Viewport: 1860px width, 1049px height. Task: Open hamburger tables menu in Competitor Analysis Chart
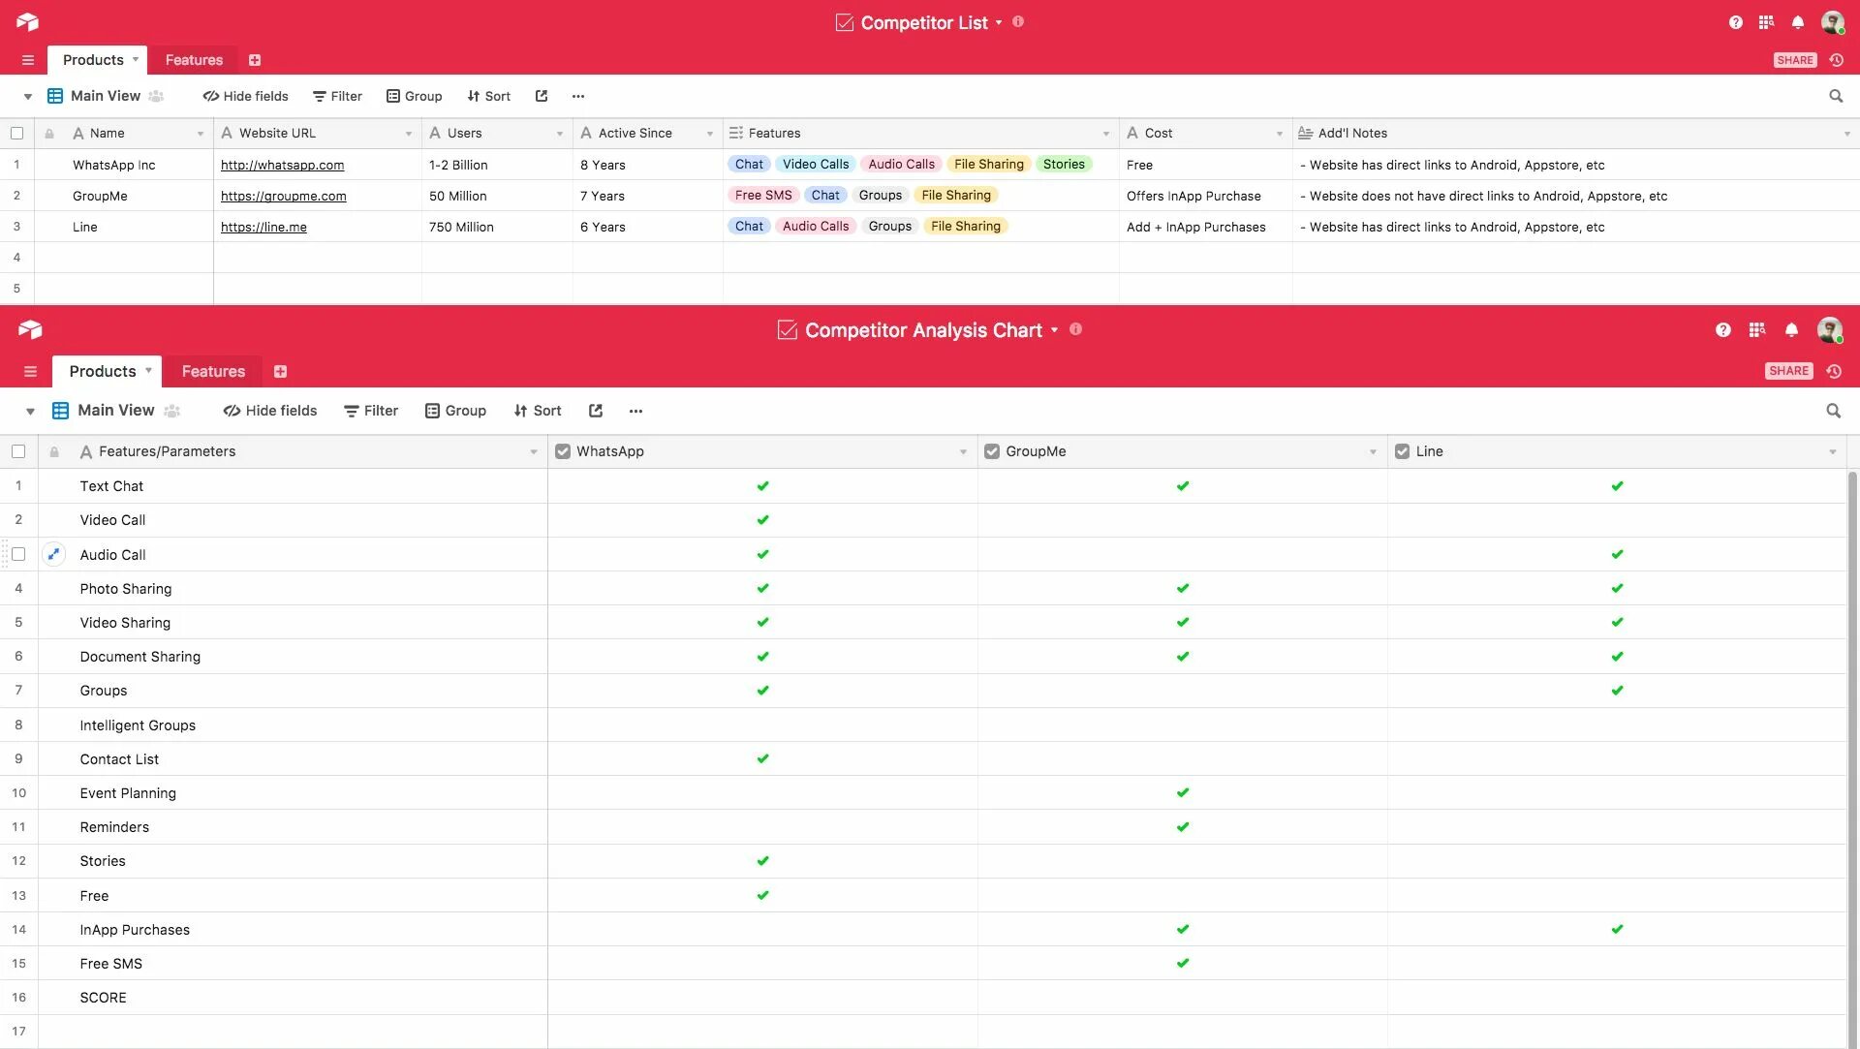pyautogui.click(x=30, y=371)
